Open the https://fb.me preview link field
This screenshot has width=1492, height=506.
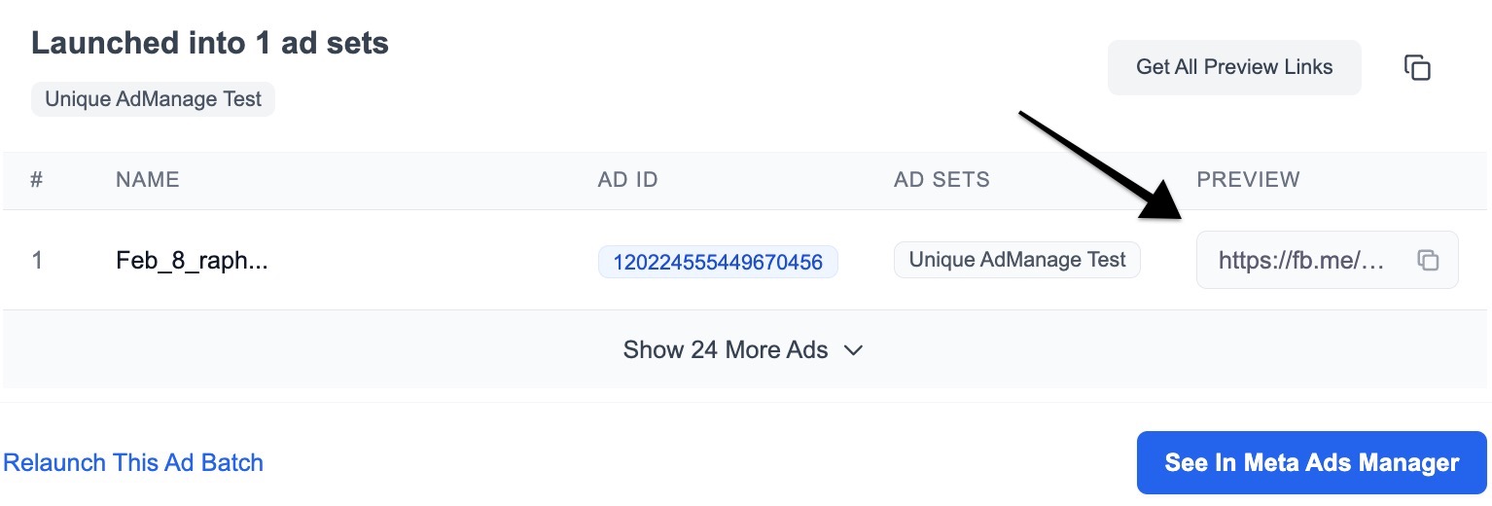click(x=1327, y=260)
